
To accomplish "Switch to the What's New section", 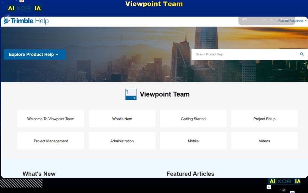I will [x=39, y=174].
